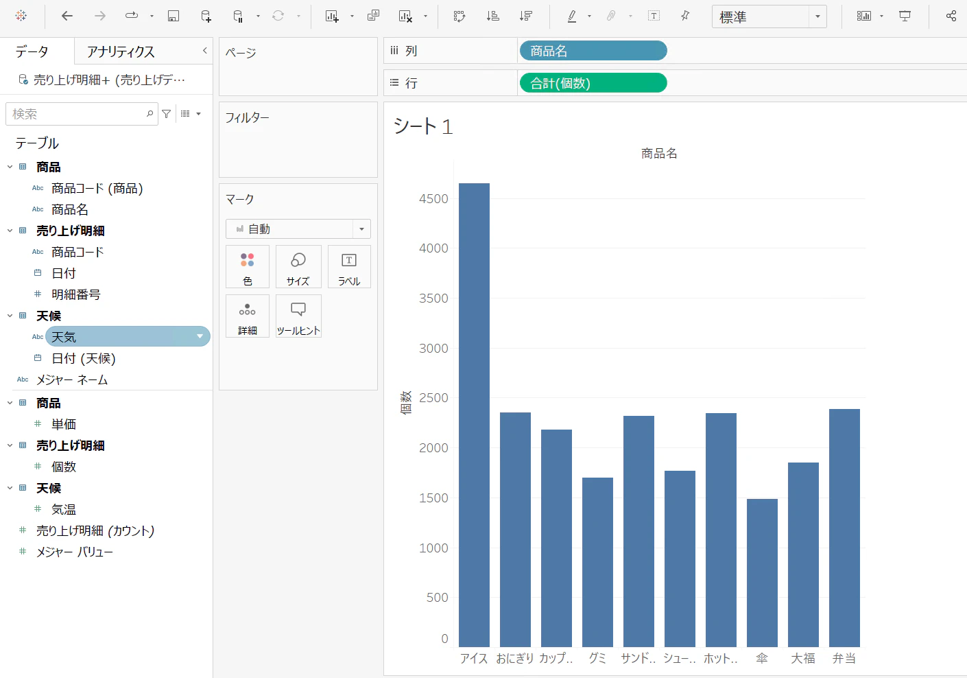Select the 商品コード (商品) field
Screen dimensions: 967x678
point(97,188)
